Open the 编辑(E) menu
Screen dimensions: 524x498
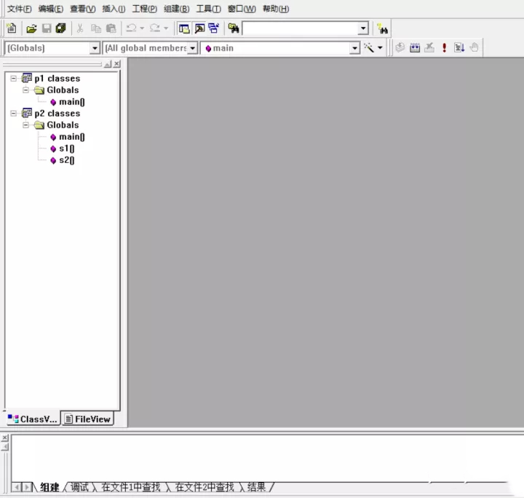coord(51,9)
